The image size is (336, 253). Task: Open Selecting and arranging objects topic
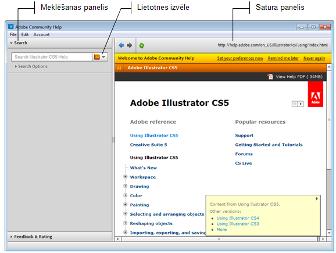[167, 214]
